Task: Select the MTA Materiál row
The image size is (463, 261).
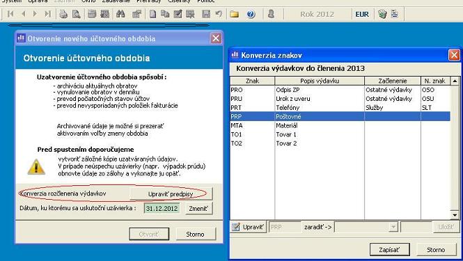Action: click(x=340, y=125)
